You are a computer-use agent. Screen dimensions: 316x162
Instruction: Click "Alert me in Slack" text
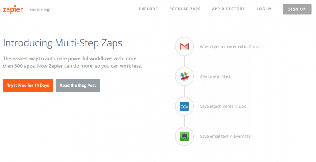(x=216, y=76)
